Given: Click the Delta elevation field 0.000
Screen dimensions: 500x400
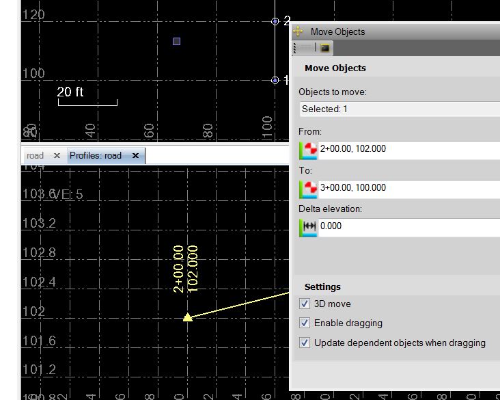Looking at the screenshot, I should [409, 228].
